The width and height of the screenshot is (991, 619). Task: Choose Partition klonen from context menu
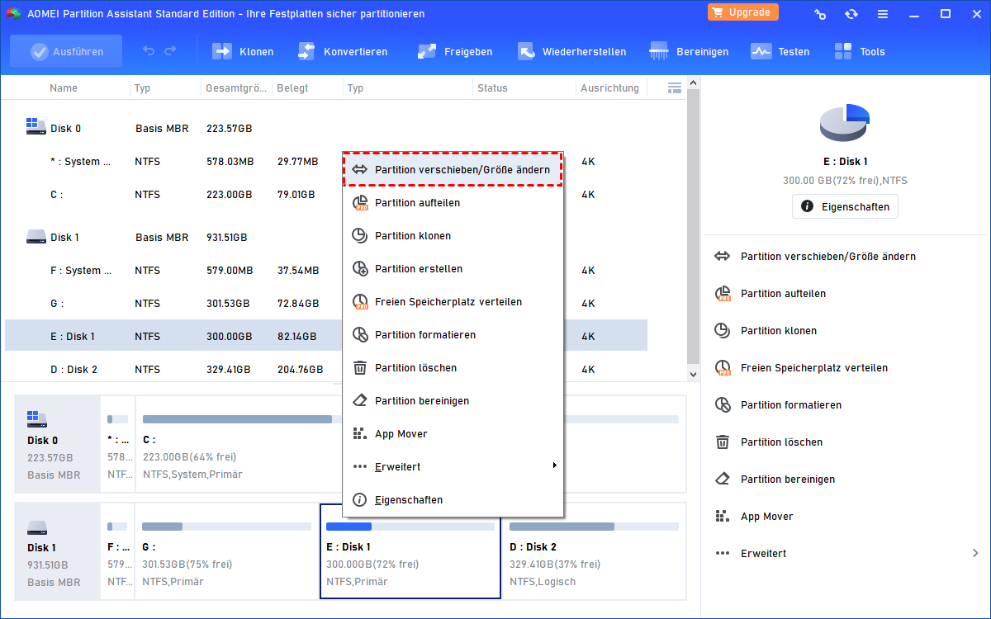tap(453, 235)
